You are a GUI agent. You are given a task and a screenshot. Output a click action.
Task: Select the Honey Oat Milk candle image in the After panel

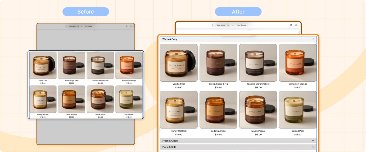(179, 110)
